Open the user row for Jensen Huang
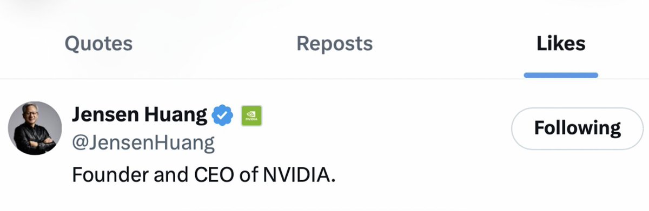The height and width of the screenshot is (211, 649). (325, 144)
